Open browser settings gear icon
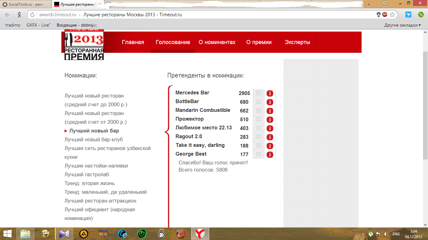This screenshot has height=240, width=428. pyautogui.click(x=385, y=3)
